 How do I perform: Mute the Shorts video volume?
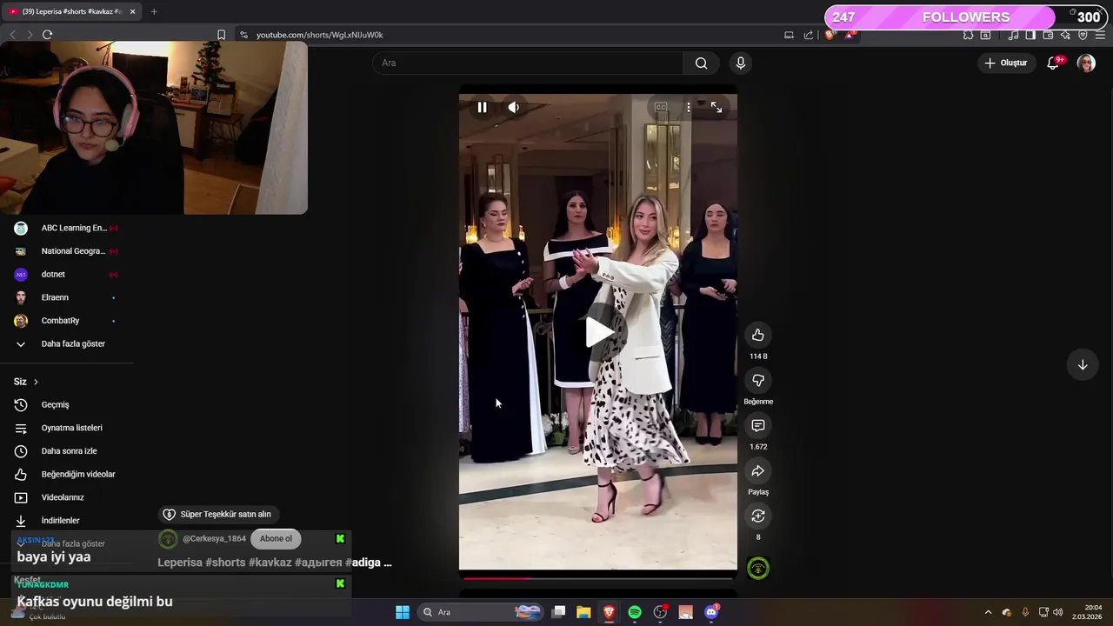click(x=514, y=107)
